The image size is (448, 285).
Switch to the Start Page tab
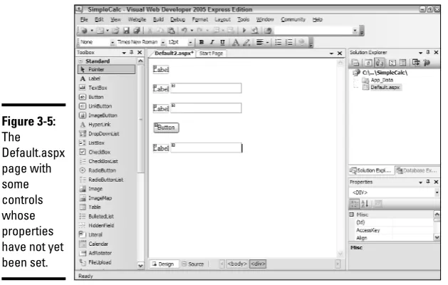pos(211,53)
